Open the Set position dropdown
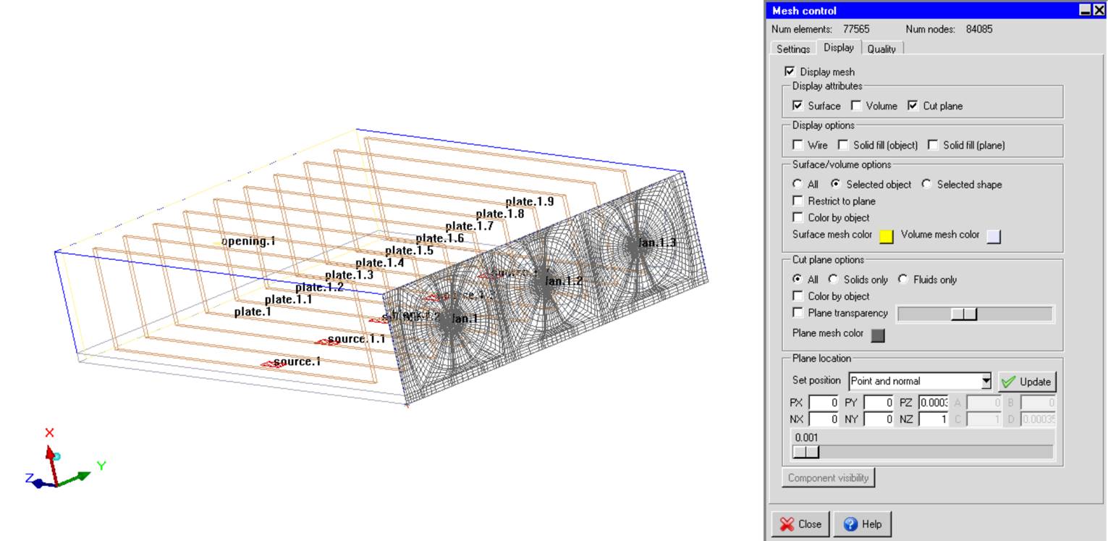 pos(985,381)
